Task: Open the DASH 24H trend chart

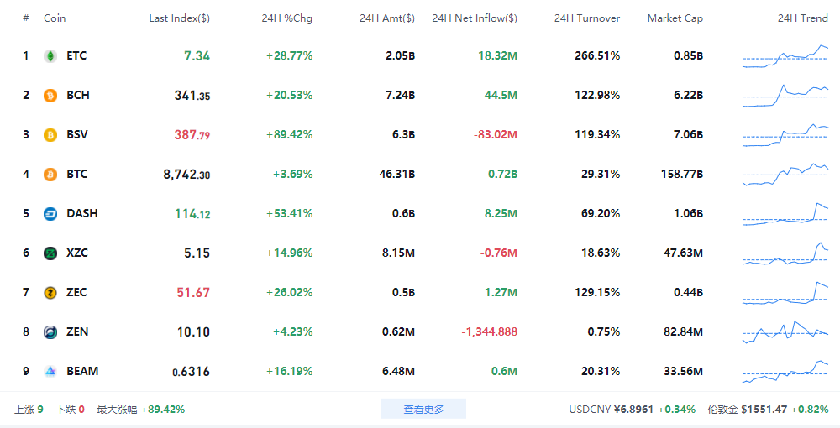Action: click(785, 214)
